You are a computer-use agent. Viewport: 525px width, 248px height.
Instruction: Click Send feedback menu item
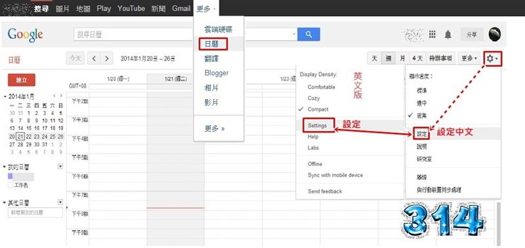click(x=325, y=192)
